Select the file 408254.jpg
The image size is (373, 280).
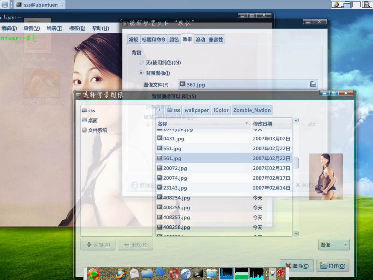point(224,198)
